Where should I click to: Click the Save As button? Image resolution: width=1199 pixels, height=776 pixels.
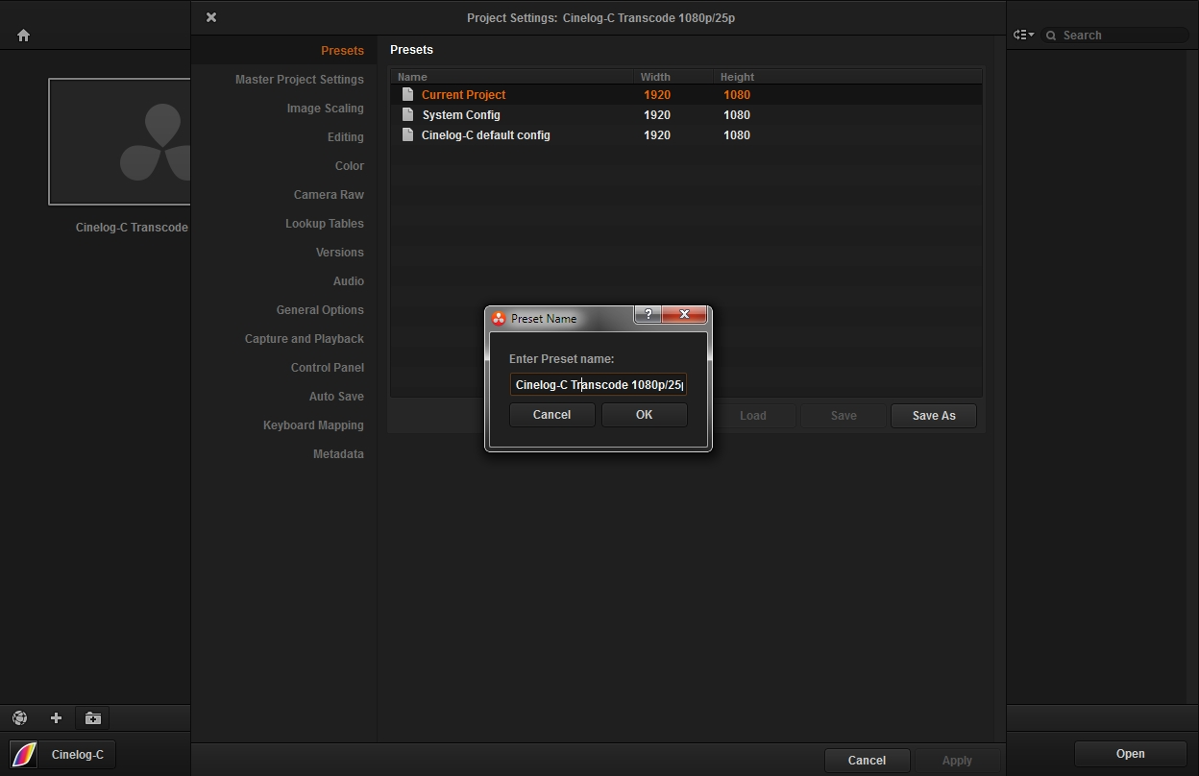(x=934, y=415)
